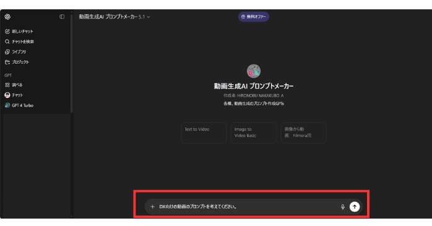Click the microphone dictation icon
The width and height of the screenshot is (432, 226).
[x=343, y=207]
